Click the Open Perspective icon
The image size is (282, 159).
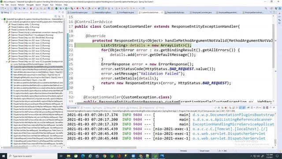[x=272, y=8]
